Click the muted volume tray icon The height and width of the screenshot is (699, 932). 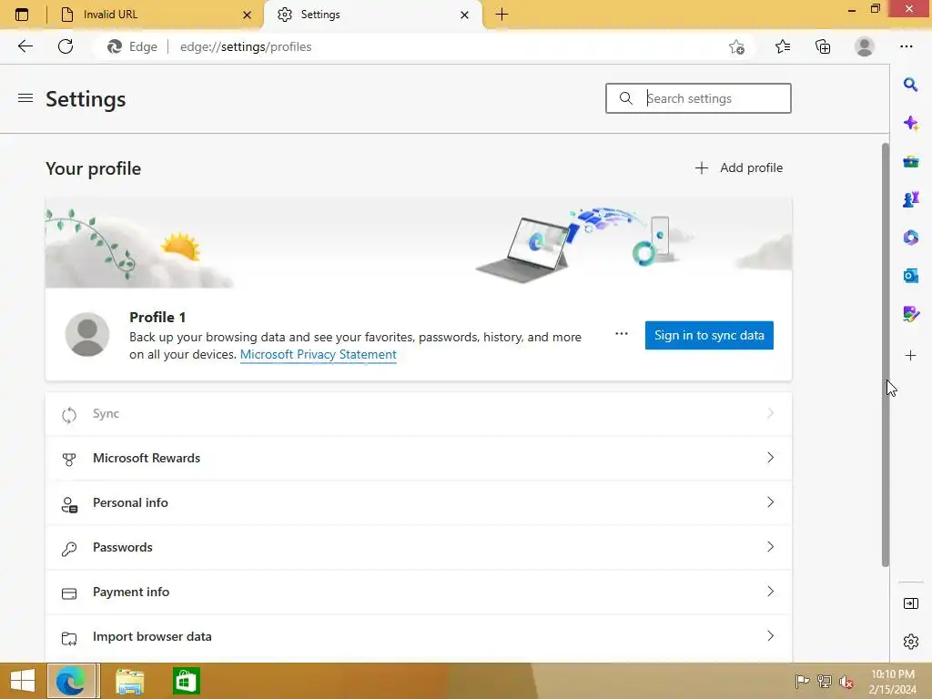point(846,682)
